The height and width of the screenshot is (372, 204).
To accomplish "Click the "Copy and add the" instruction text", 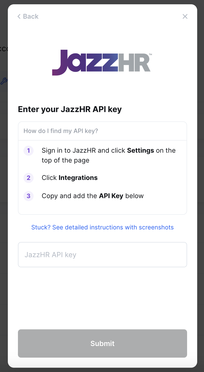I will coord(69,196).
